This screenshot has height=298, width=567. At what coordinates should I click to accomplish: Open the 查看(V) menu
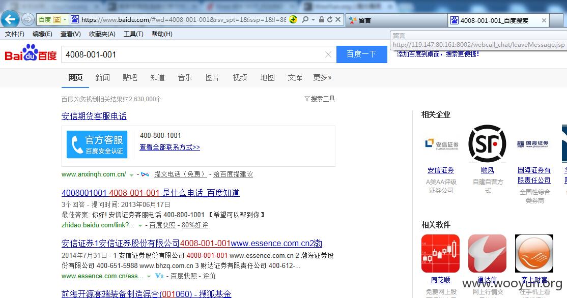coord(71,34)
